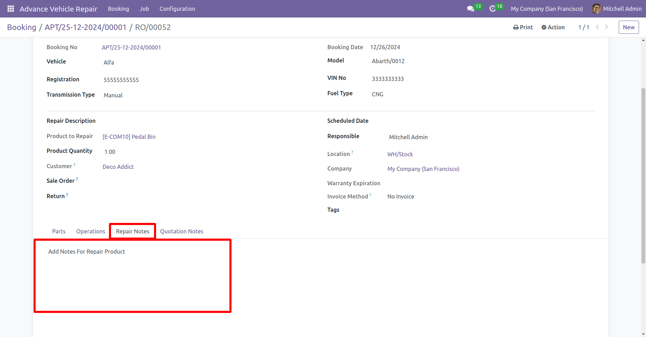Click the Responsible field Mitchell Admin

408,137
